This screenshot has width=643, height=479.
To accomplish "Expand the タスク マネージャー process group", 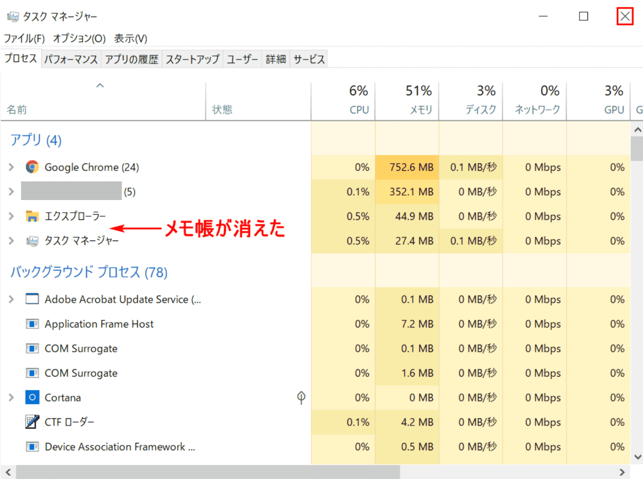I will click(11, 241).
